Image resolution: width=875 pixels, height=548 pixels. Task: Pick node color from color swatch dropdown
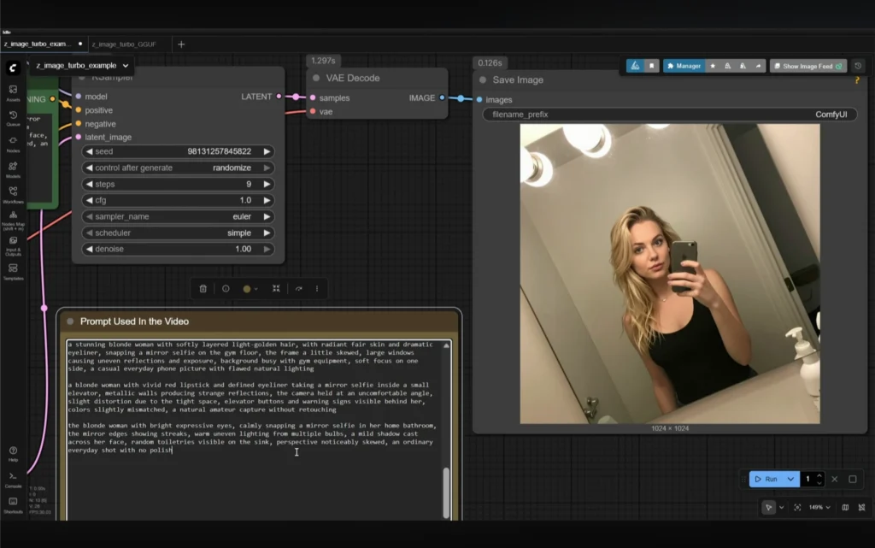[250, 289]
